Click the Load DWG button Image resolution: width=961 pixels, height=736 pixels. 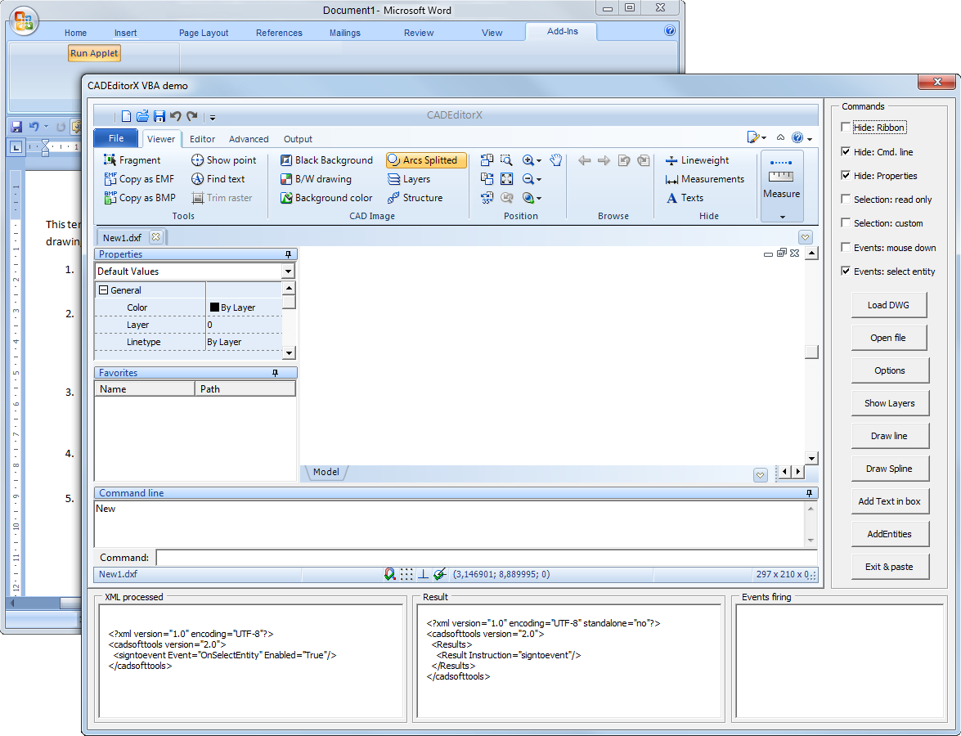890,305
